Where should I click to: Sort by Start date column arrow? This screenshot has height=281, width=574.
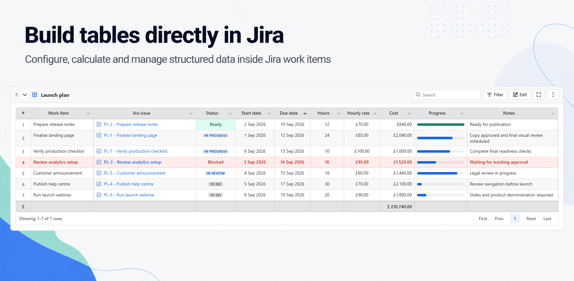[269, 113]
